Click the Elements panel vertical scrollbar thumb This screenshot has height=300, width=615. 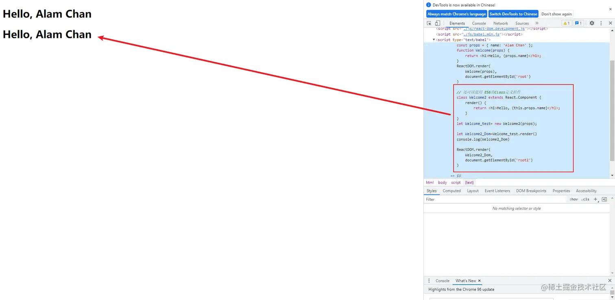(613, 110)
